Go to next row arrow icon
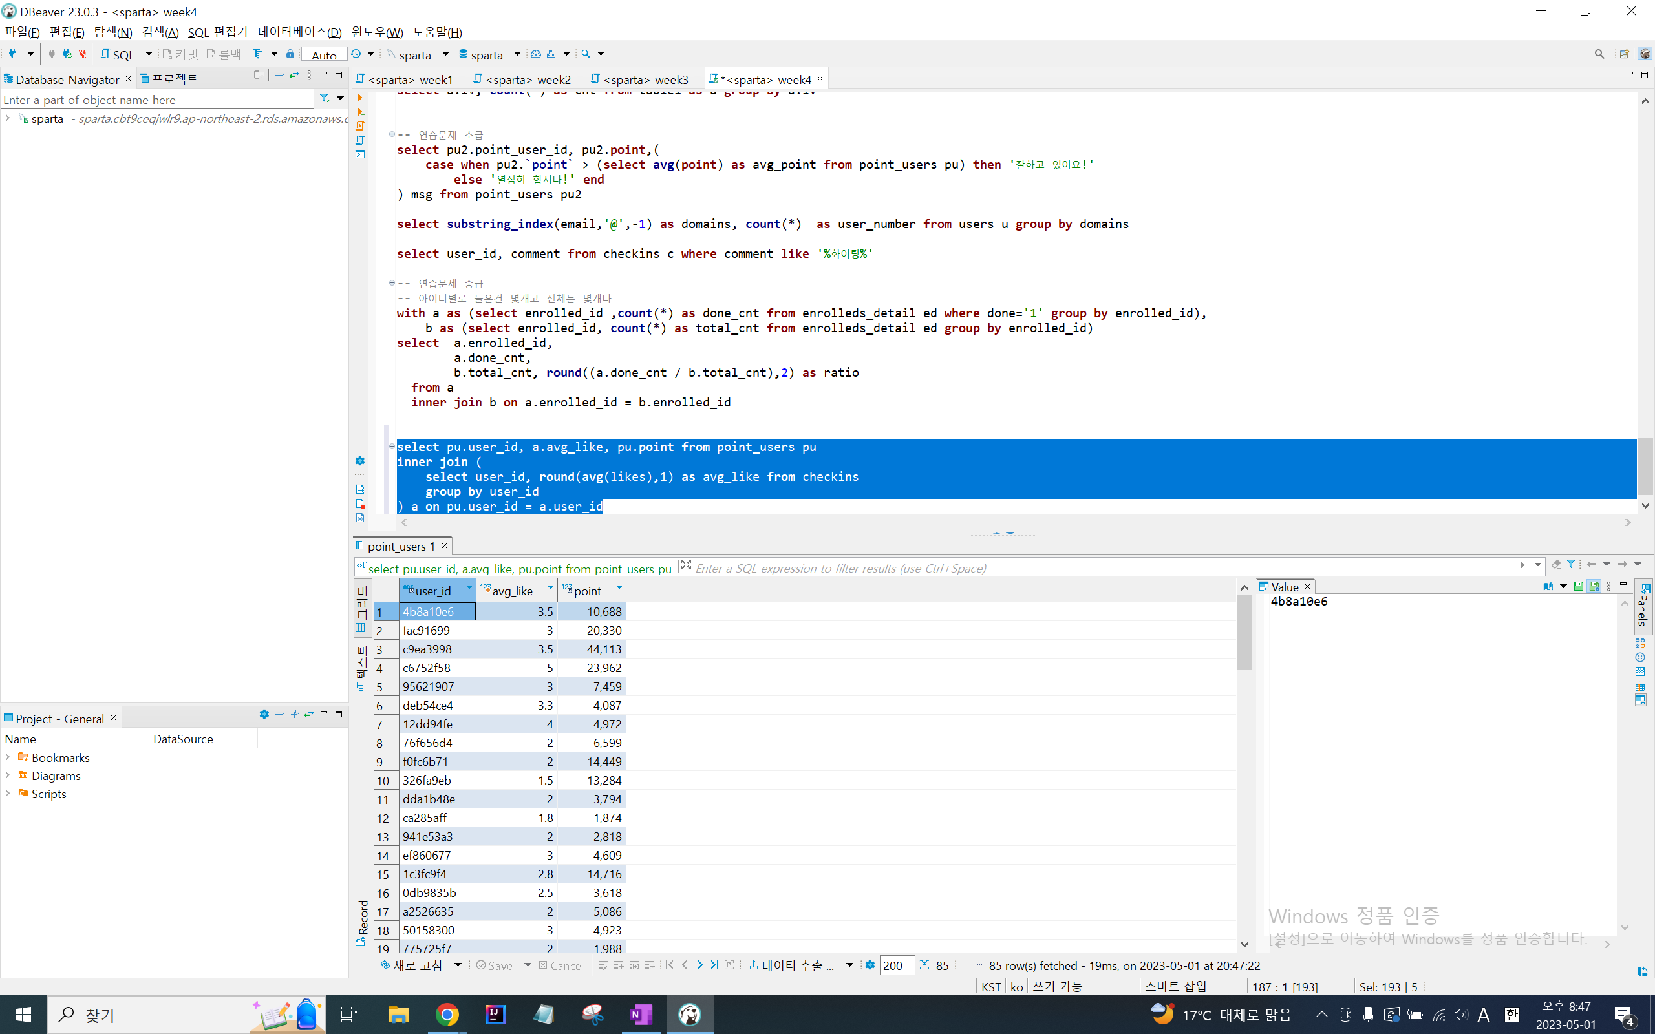The width and height of the screenshot is (1655, 1034). coord(699,965)
